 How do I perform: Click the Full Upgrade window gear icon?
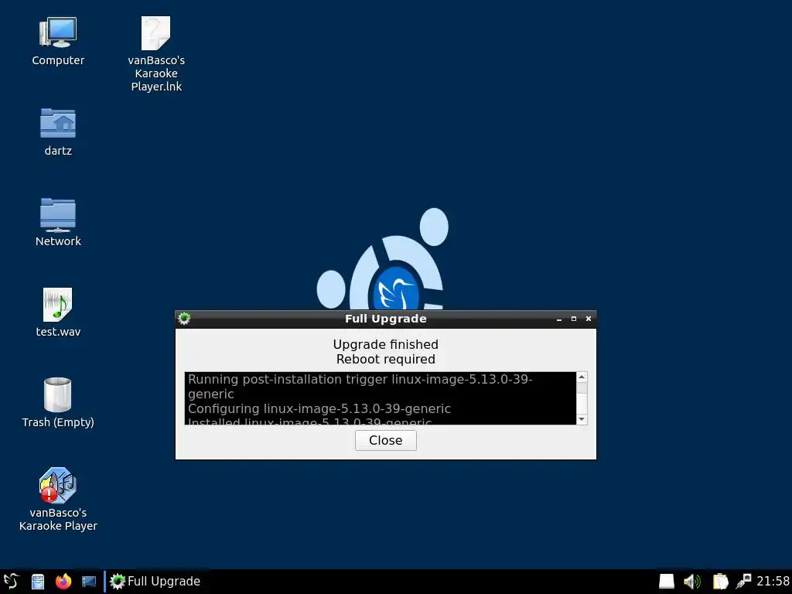[x=184, y=318]
